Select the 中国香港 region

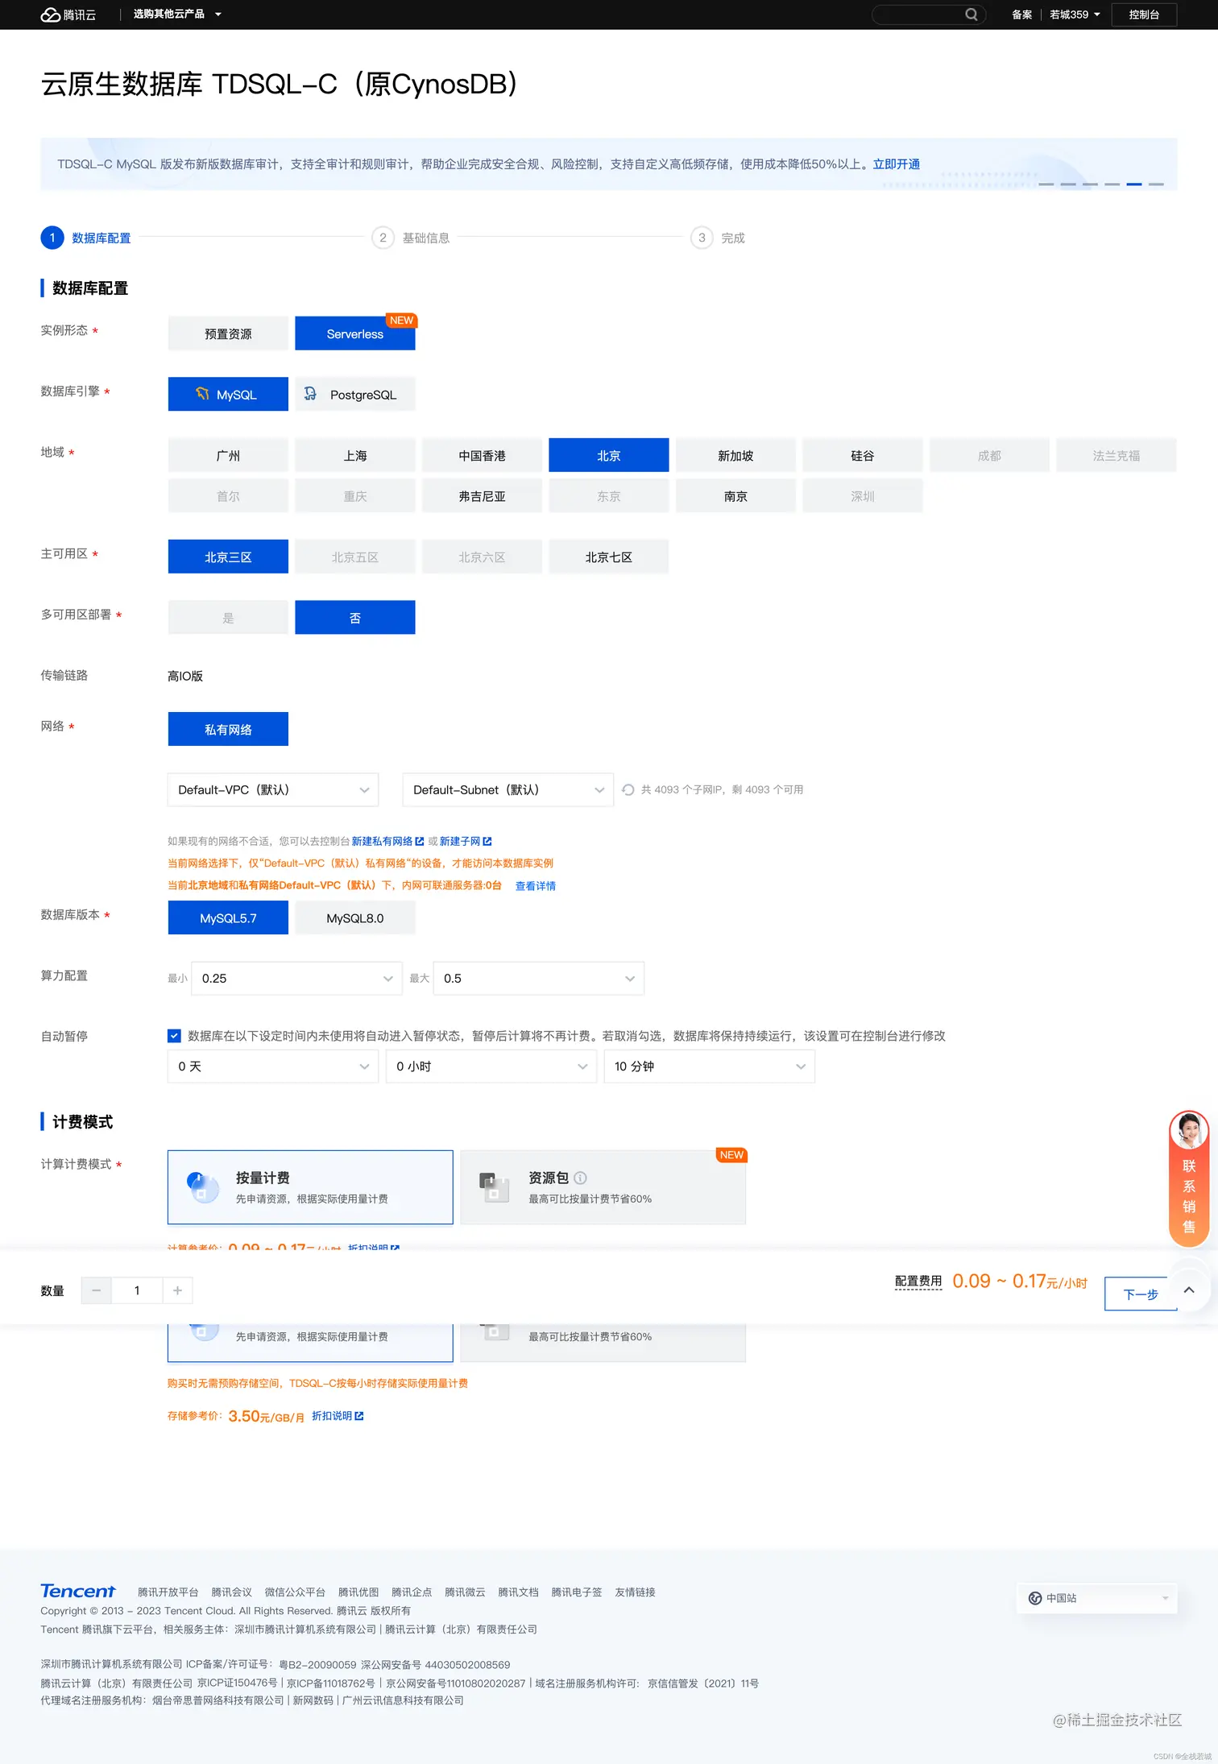tap(482, 456)
